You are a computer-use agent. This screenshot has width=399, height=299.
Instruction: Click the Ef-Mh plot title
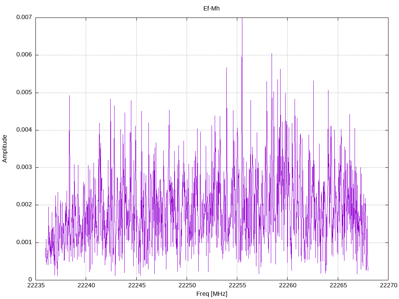coord(212,9)
